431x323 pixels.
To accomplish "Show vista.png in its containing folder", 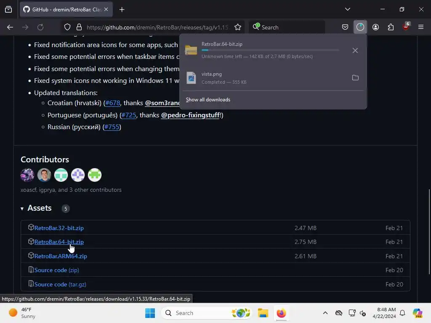I will tap(355, 78).
